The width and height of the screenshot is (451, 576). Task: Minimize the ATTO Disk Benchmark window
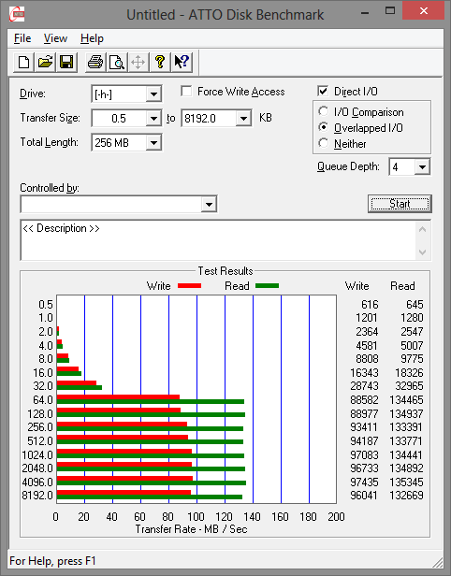pos(365,12)
